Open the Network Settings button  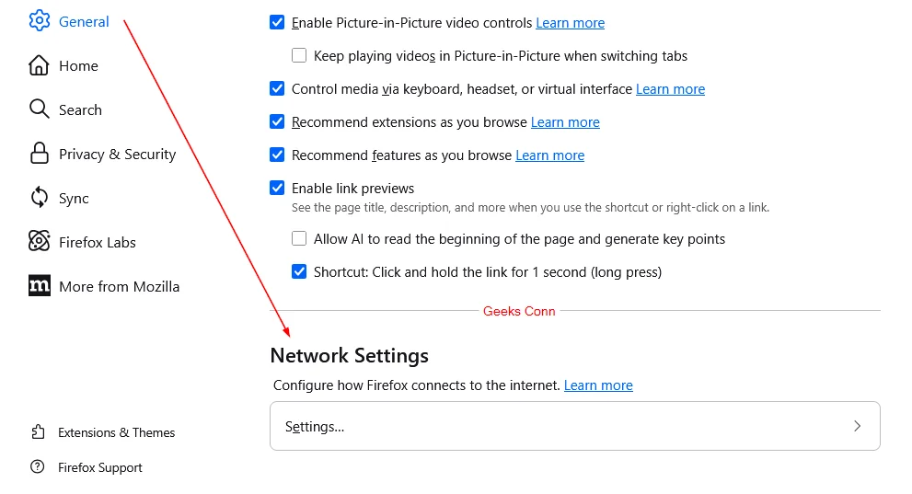574,427
